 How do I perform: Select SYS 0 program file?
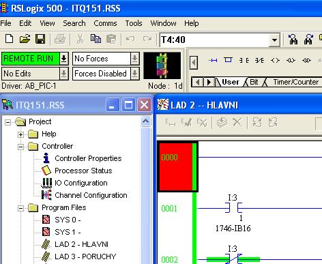(x=68, y=220)
